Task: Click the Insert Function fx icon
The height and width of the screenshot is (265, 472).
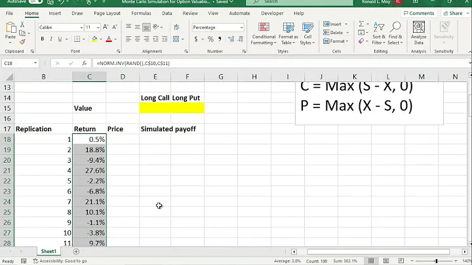Action: click(85, 63)
